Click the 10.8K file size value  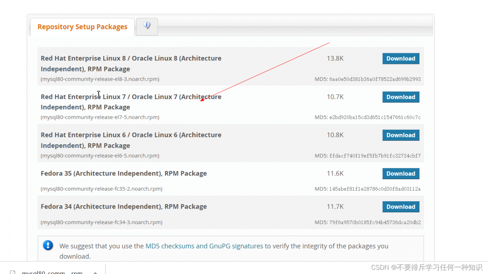tap(335, 135)
